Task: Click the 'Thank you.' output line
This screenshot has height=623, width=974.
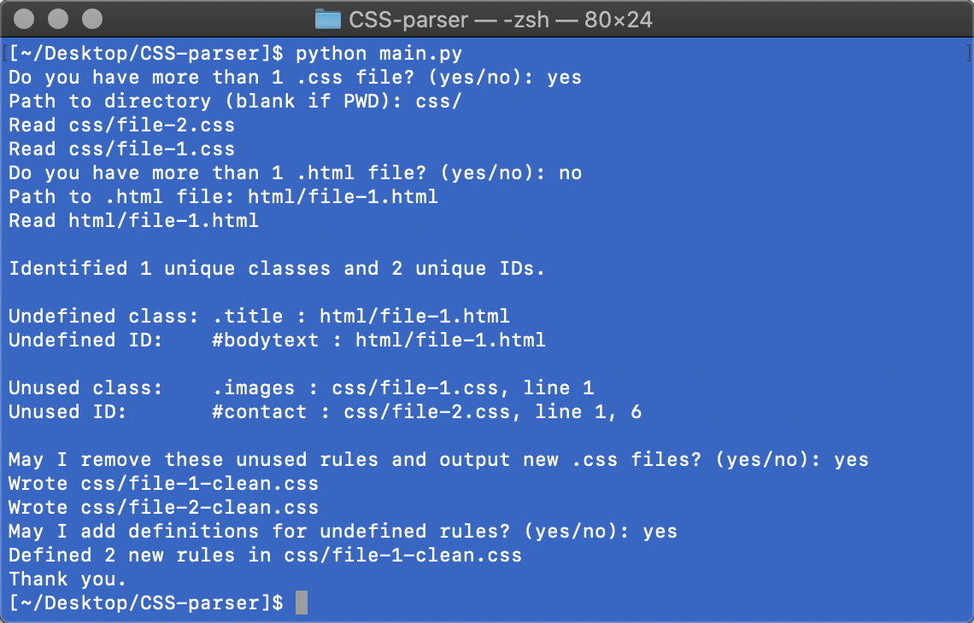Action: (67, 579)
